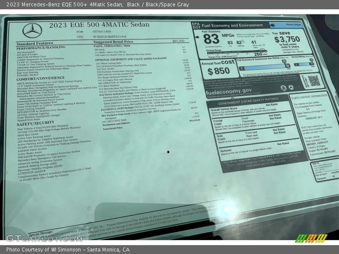This screenshot has width=339, height=254.
Task: Click the large 83 MPGe figure
Action: 211,39
